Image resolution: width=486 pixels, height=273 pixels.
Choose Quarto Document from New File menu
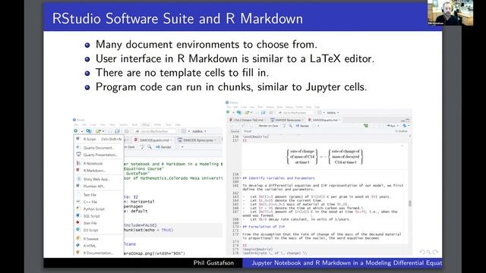99,148
